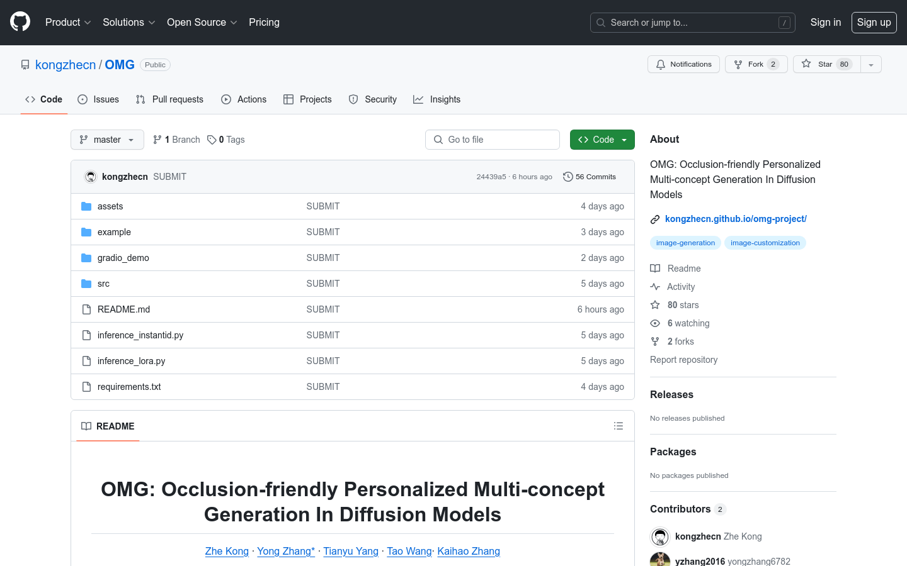Open the Zhe Kong author link

pyautogui.click(x=227, y=551)
